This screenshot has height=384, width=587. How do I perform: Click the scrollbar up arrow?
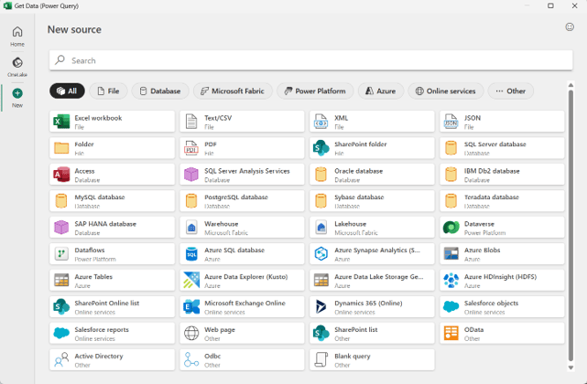(x=571, y=85)
